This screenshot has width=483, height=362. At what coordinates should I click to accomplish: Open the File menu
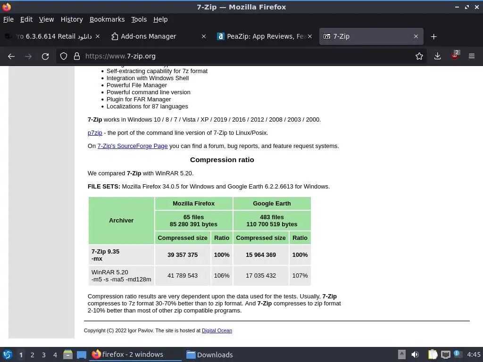click(x=8, y=19)
